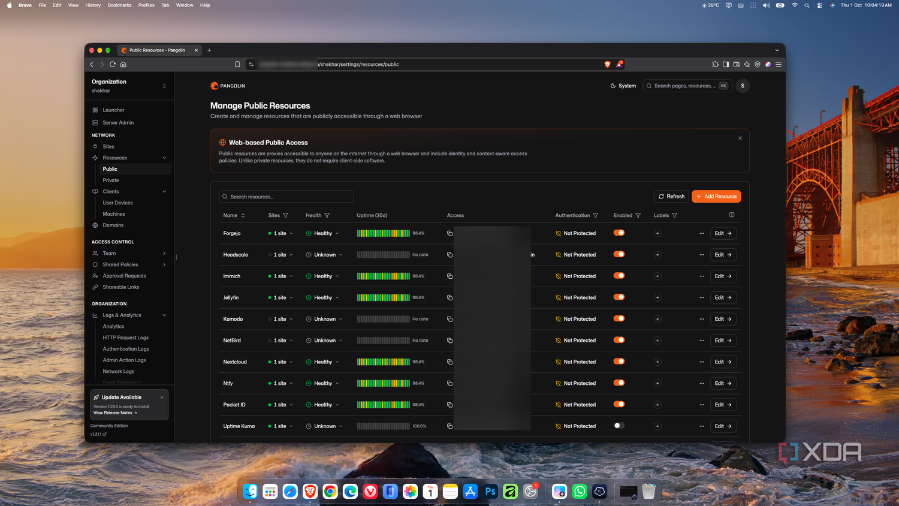Dismiss the Web-based Public Access banner
The width and height of the screenshot is (899, 506).
(x=740, y=138)
